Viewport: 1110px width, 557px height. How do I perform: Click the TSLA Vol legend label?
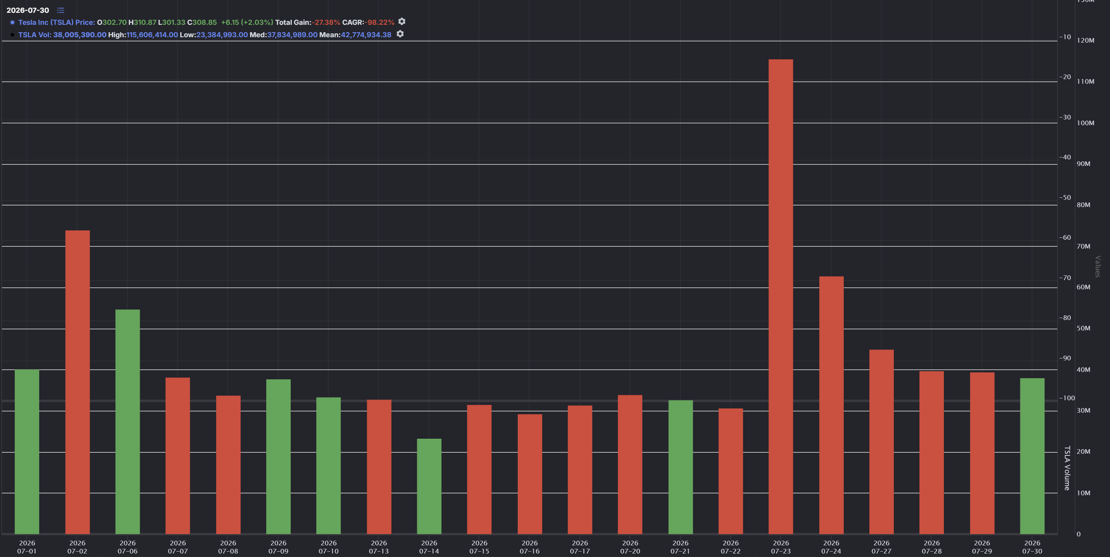(x=35, y=35)
